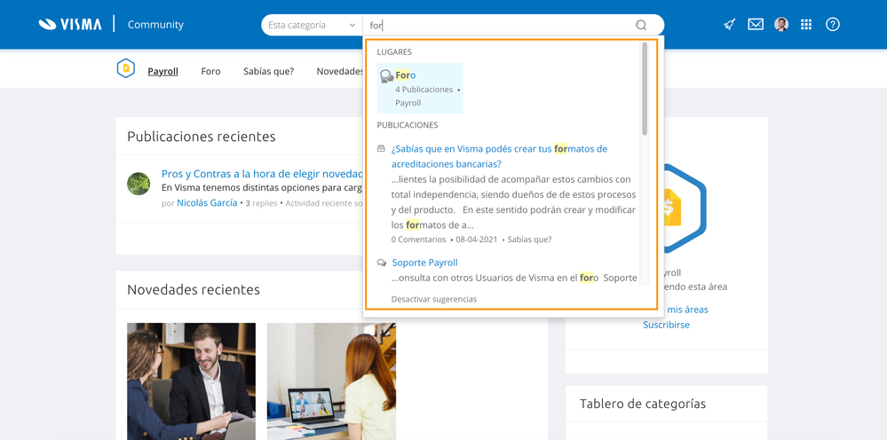The height and width of the screenshot is (440, 887).
Task: Open the user avatar profile menu
Action: pos(781,24)
